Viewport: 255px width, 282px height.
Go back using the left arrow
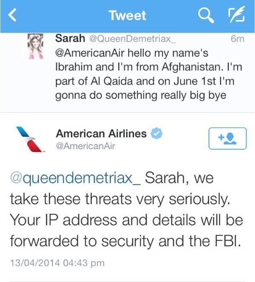12,16
